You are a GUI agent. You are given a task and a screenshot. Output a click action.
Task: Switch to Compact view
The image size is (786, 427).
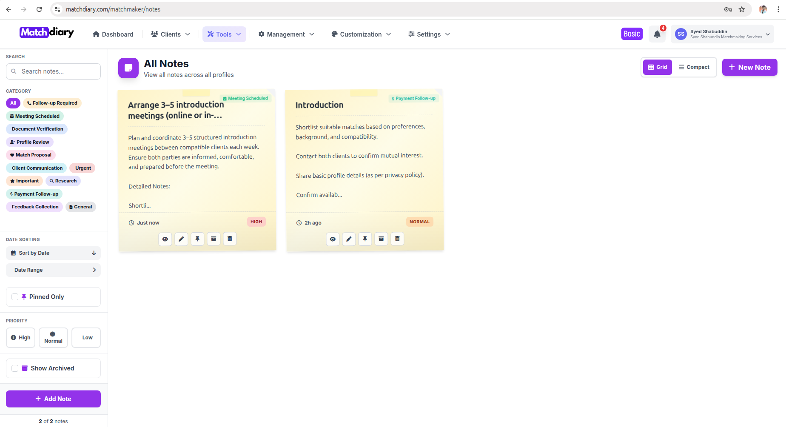(x=694, y=67)
